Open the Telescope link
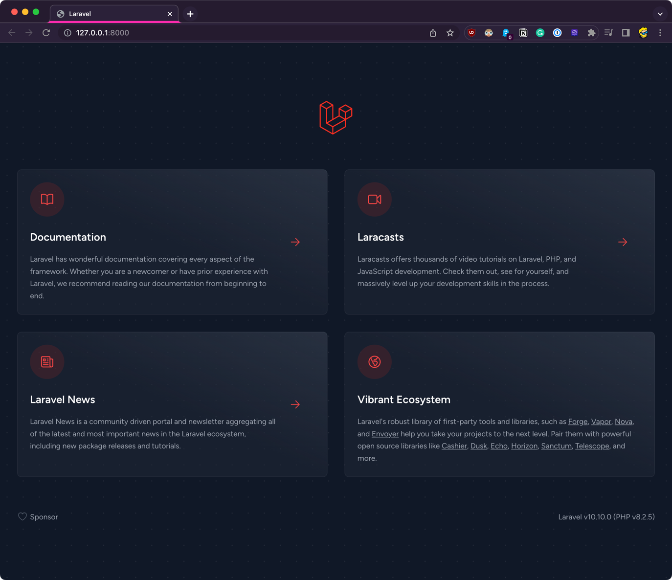Viewport: 672px width, 580px height. pyautogui.click(x=592, y=446)
